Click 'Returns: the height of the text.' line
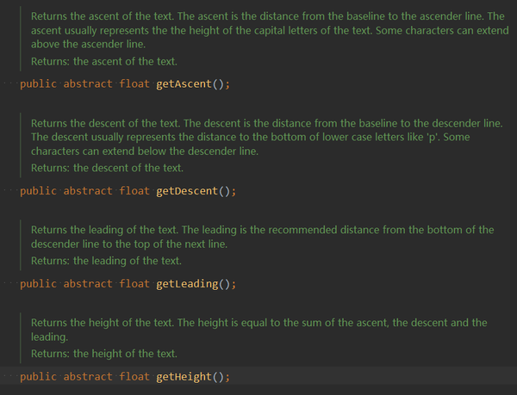The height and width of the screenshot is (395, 517). click(x=104, y=354)
